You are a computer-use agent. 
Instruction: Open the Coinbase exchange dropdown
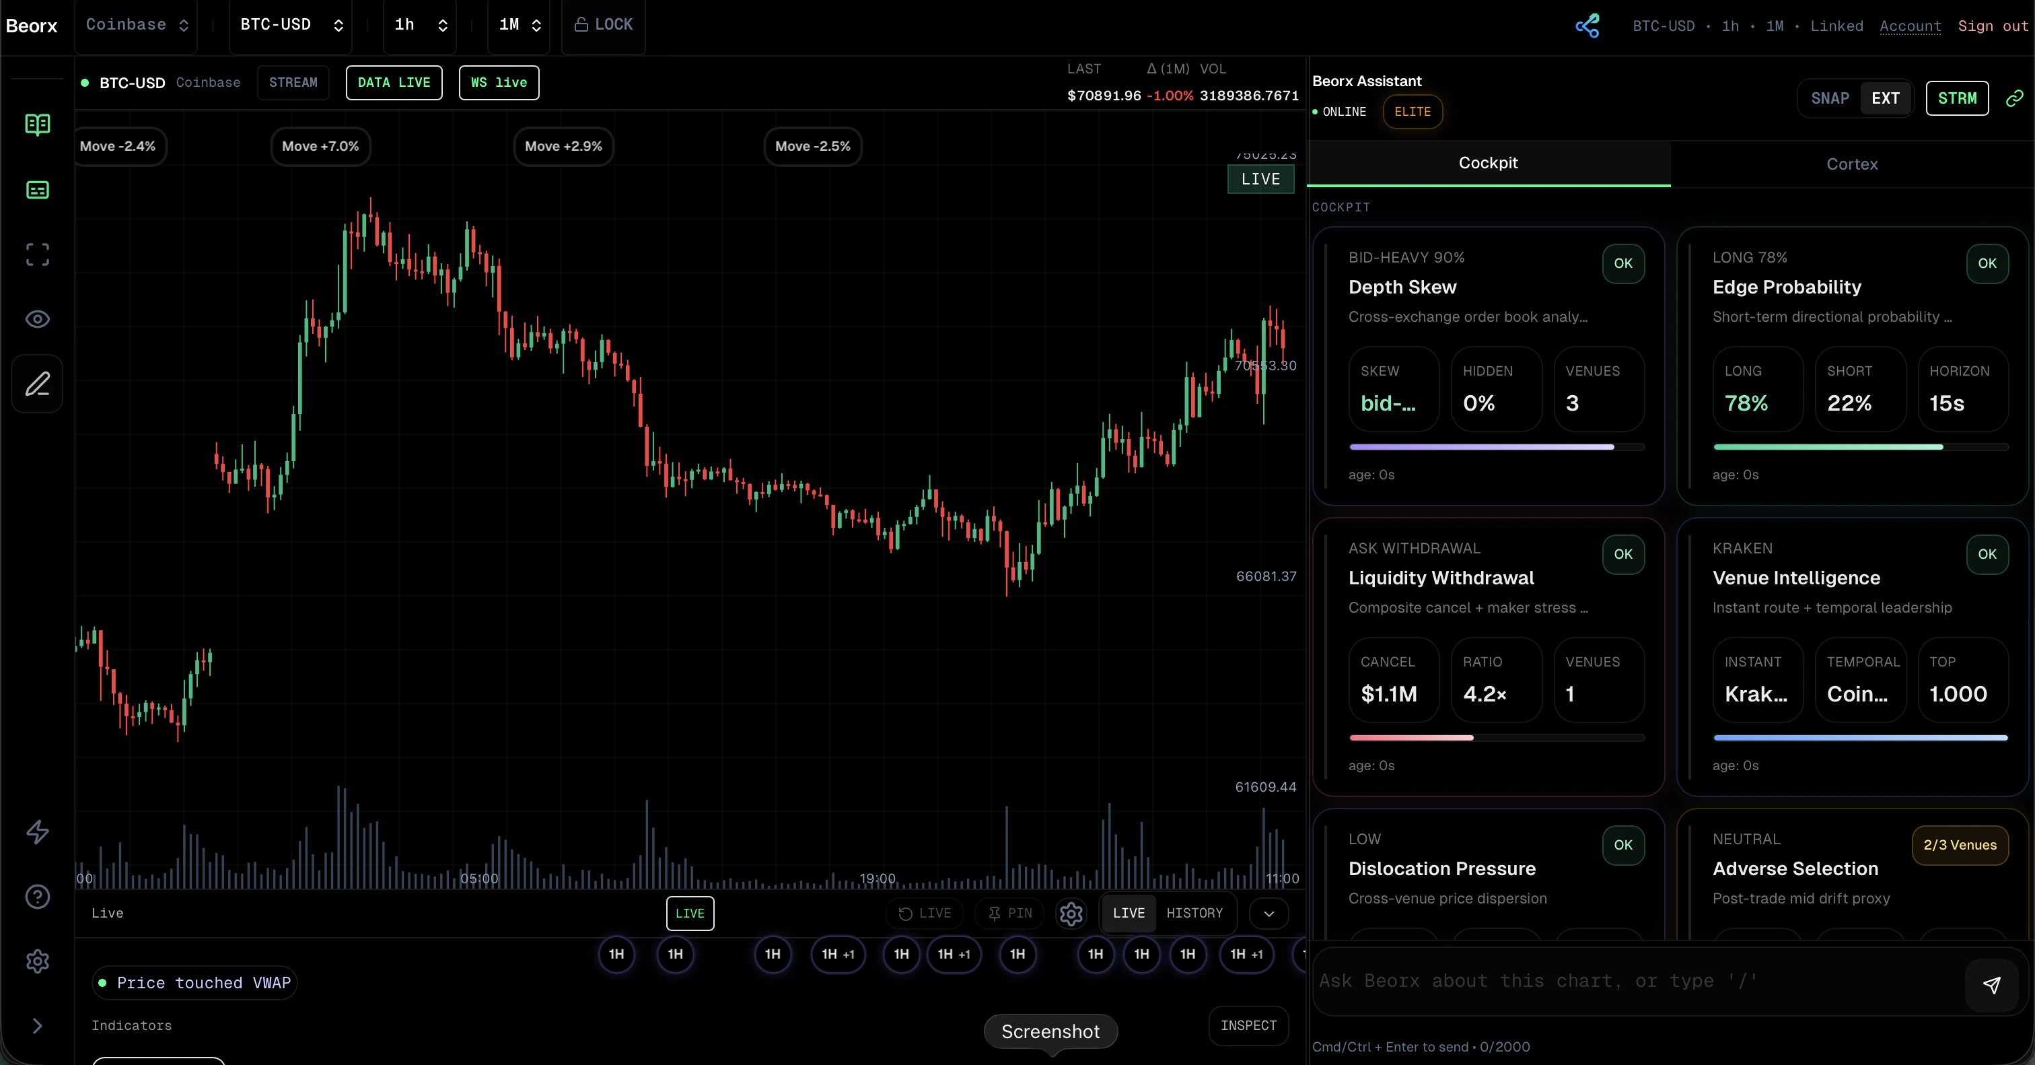pos(137,24)
